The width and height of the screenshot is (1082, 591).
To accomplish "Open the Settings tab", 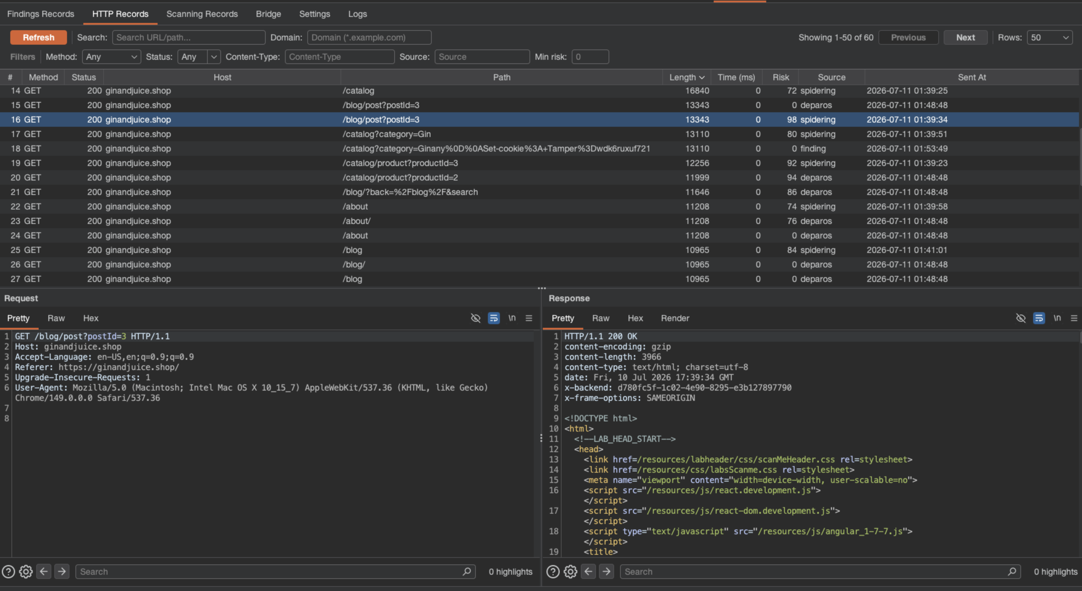I will click(315, 14).
